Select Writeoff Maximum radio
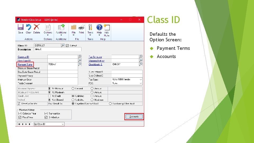The image size is (254, 143). 92,100
